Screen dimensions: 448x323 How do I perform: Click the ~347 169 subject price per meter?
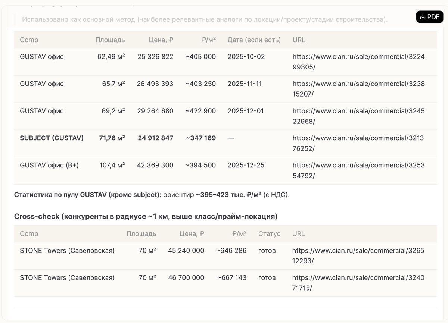click(x=201, y=138)
